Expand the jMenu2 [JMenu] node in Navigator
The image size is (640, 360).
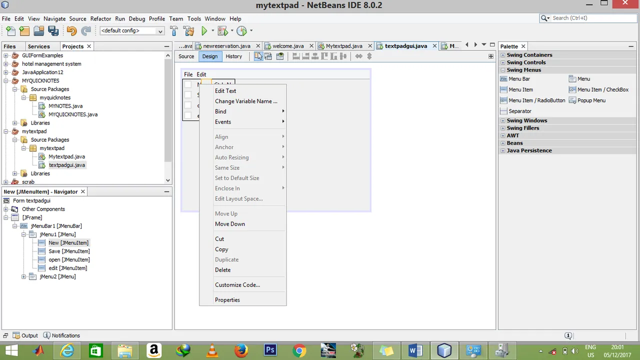pyautogui.click(x=23, y=276)
